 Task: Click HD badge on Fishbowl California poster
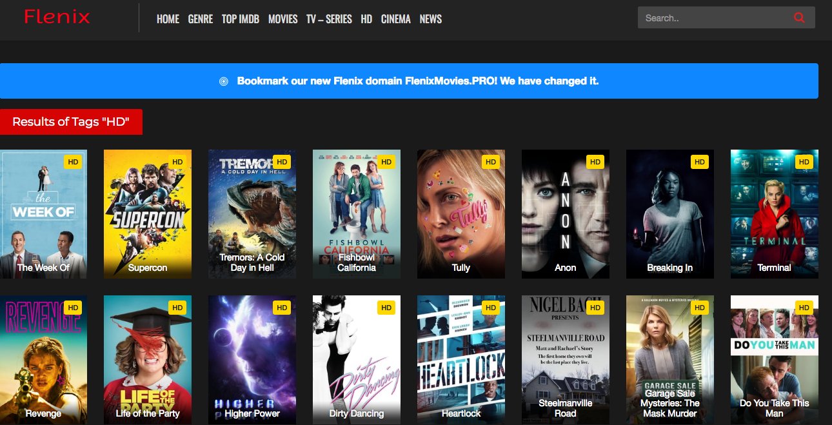386,162
